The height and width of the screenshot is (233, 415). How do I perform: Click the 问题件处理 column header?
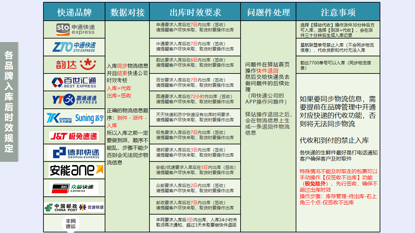click(268, 12)
